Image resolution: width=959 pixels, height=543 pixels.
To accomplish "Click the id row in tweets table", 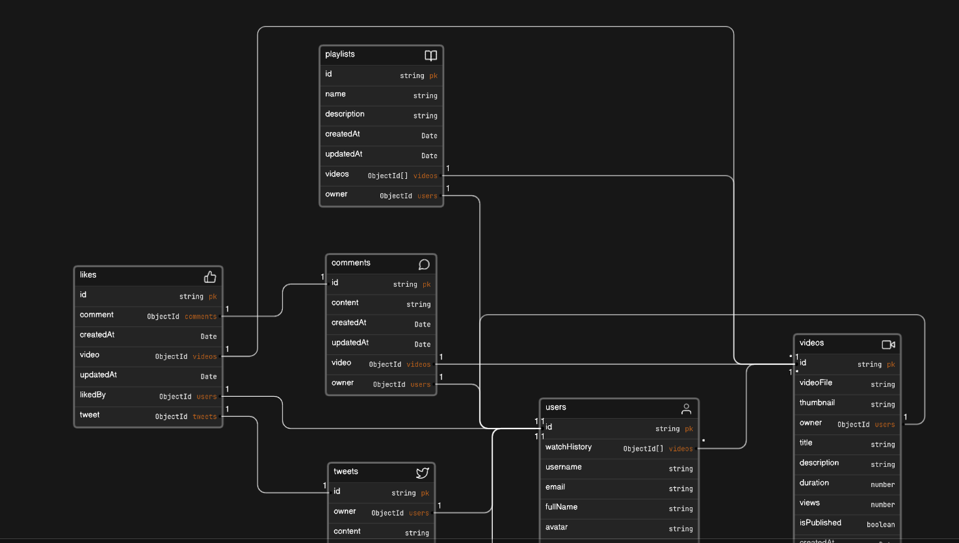I will [x=382, y=492].
